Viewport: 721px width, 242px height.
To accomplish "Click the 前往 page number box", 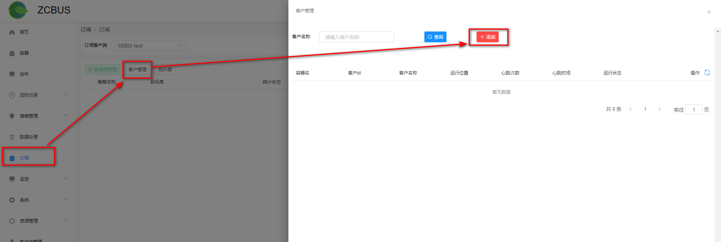I will [694, 110].
